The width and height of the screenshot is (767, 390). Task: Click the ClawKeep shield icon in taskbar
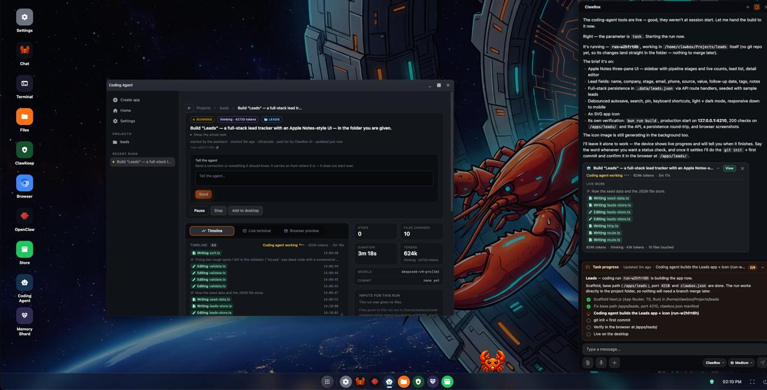pyautogui.click(x=418, y=382)
